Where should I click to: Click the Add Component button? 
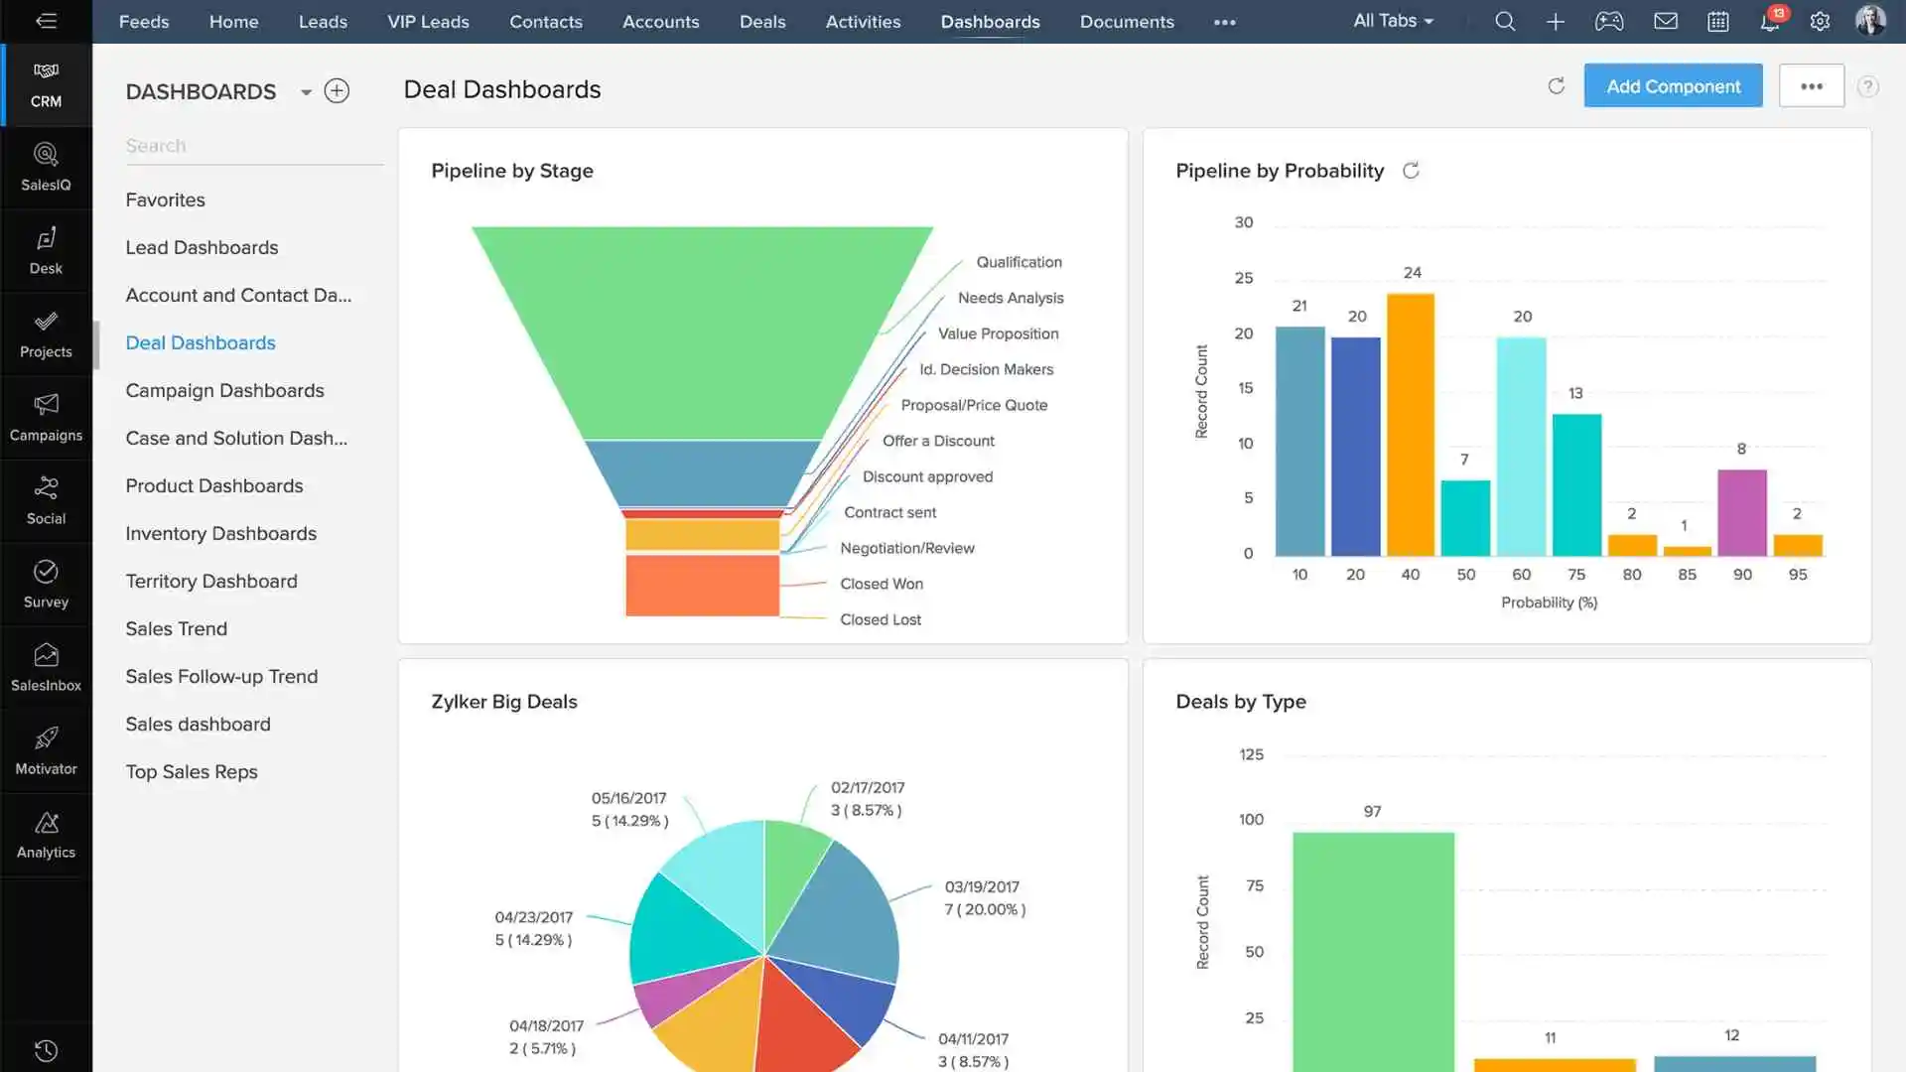coord(1673,86)
